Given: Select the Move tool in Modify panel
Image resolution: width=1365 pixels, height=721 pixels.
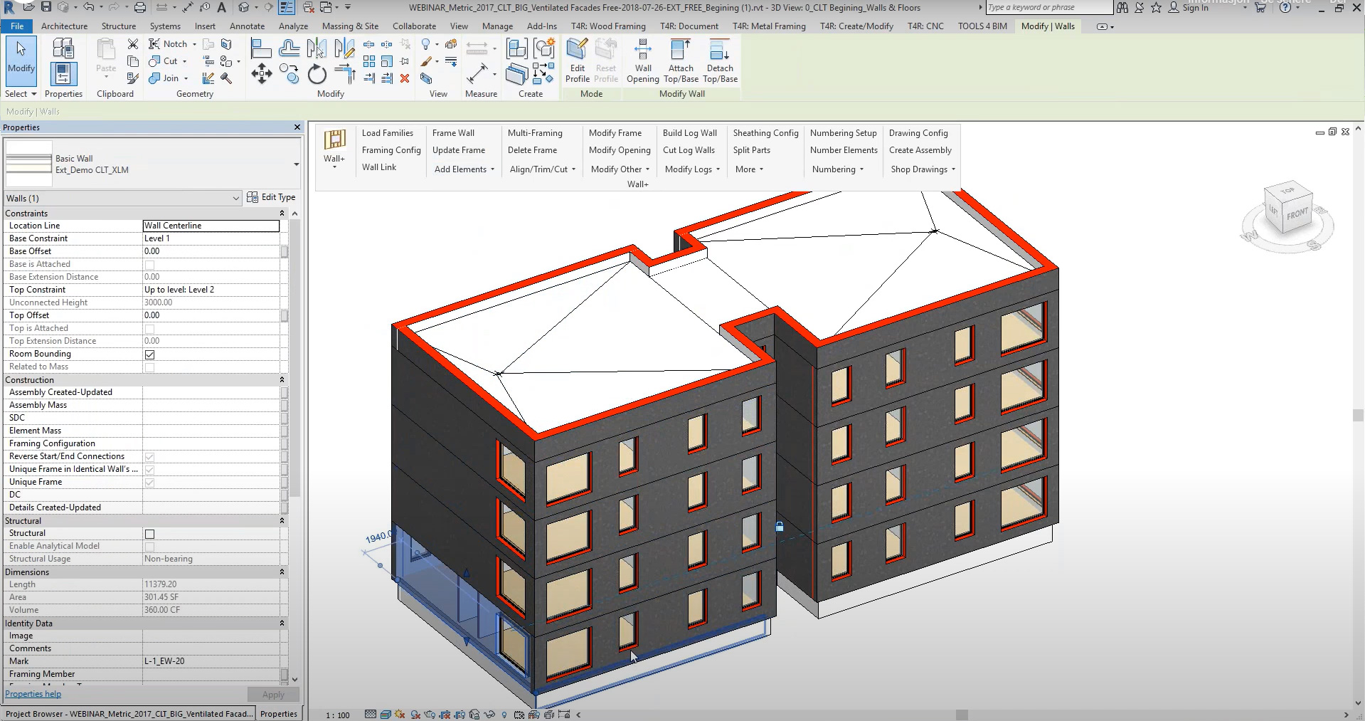Looking at the screenshot, I should point(261,73).
